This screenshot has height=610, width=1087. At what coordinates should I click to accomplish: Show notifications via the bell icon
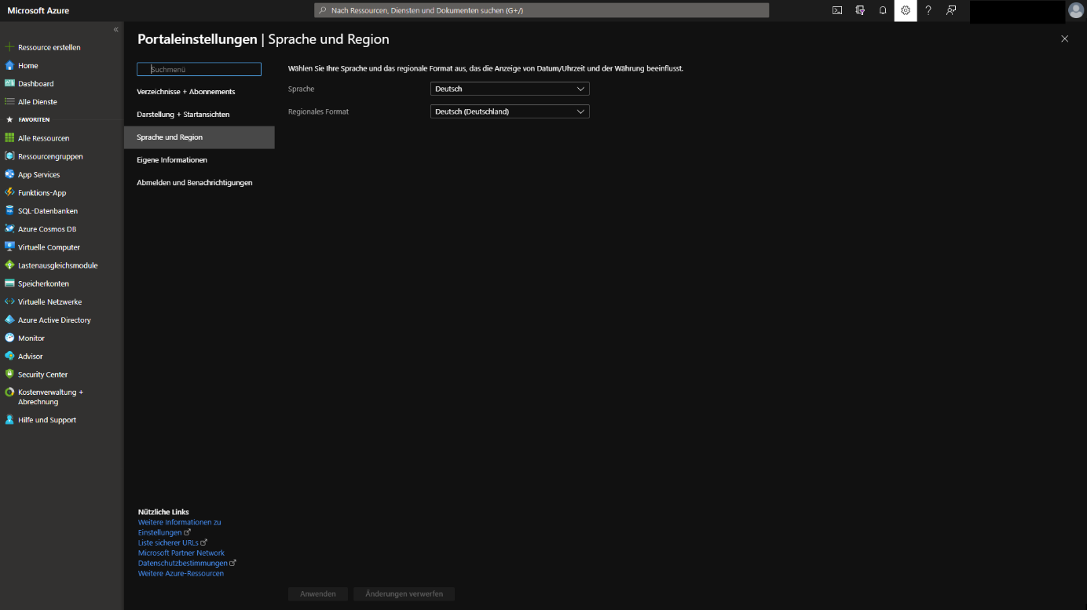click(883, 10)
